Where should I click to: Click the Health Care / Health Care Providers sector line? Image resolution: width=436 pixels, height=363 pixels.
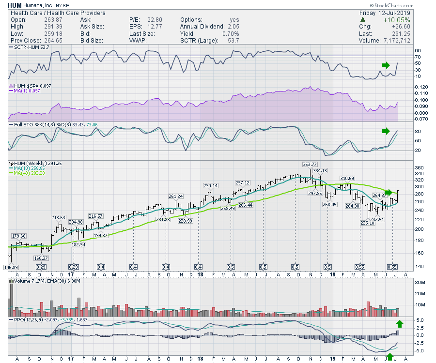(x=58, y=13)
